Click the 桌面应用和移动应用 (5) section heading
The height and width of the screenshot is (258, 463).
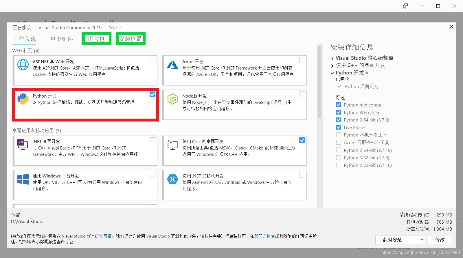tap(37, 130)
